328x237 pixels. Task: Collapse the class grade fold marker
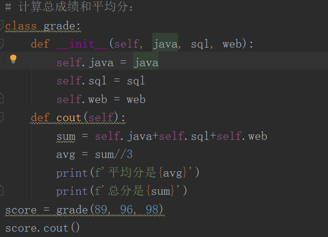(1, 26)
